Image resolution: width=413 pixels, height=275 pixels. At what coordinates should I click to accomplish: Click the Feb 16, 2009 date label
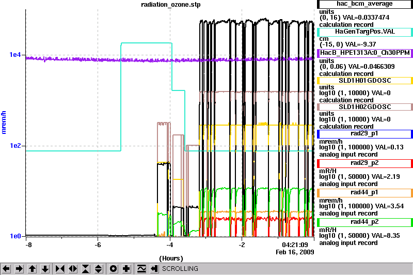pyautogui.click(x=295, y=252)
